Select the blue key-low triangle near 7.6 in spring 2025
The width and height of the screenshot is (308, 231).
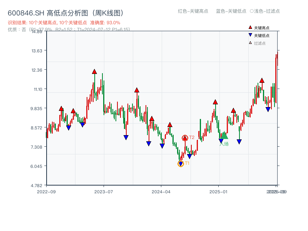click(239, 142)
